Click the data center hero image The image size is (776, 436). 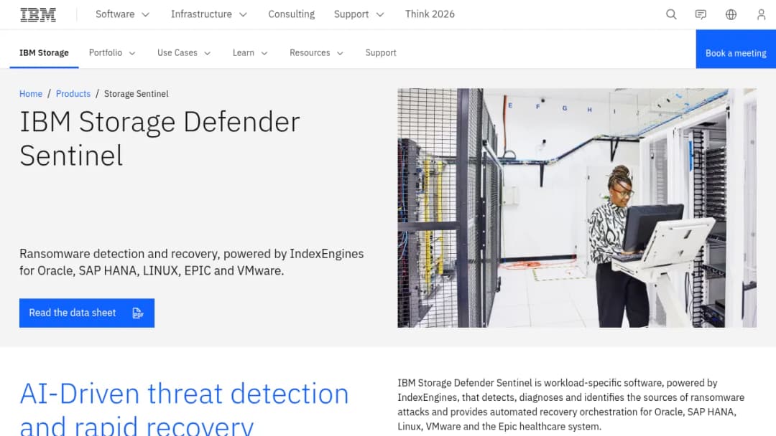click(576, 208)
